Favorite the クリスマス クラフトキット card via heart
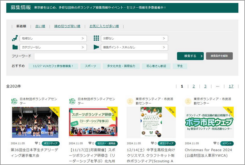 point(152,144)
